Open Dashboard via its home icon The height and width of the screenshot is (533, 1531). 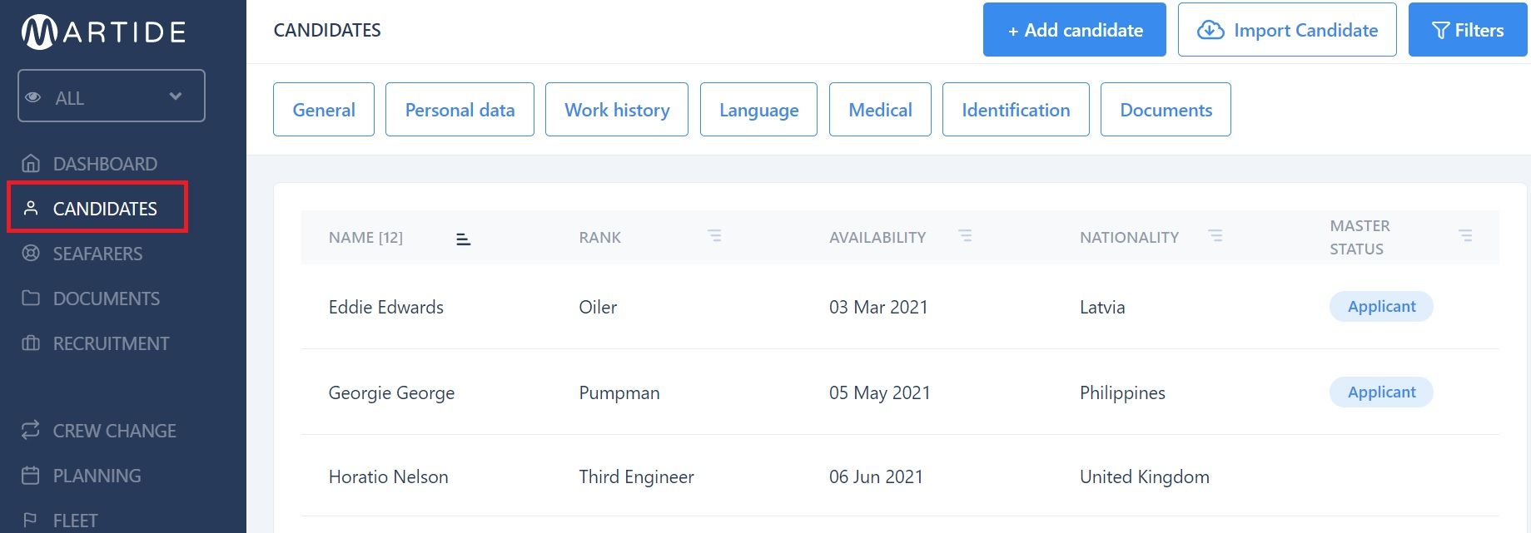coord(31,163)
